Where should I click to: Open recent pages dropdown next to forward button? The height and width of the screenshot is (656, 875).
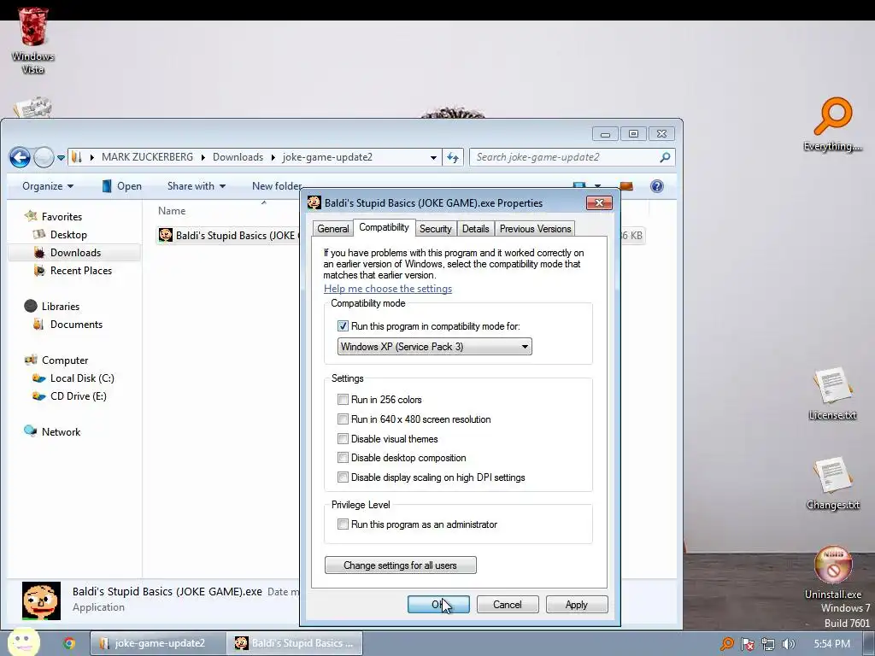tap(61, 158)
